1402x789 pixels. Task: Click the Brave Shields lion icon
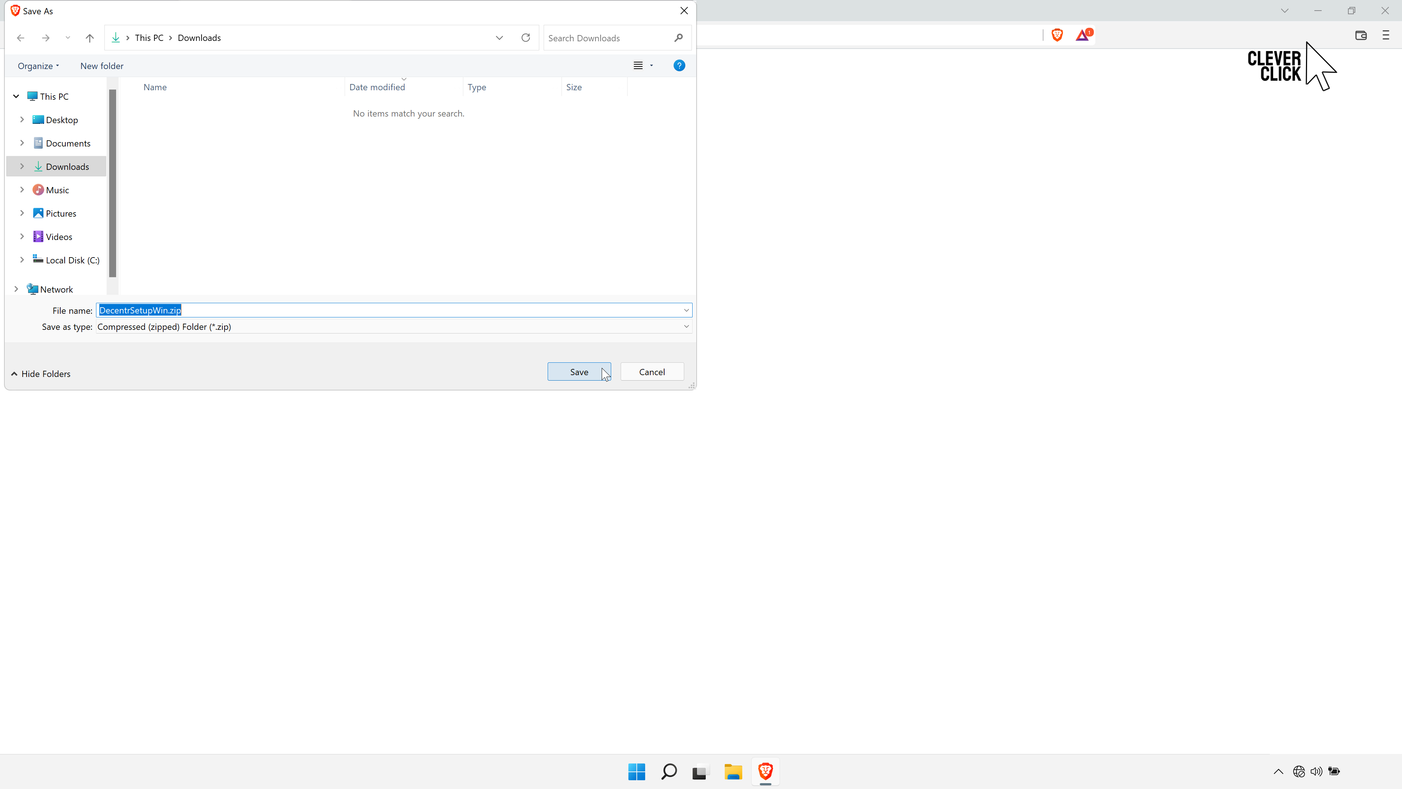click(x=1057, y=35)
